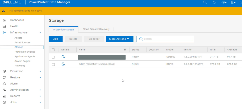
Task: Tick the checkbox for ddsm-replication1.example.local
Action: click(x=53, y=64)
